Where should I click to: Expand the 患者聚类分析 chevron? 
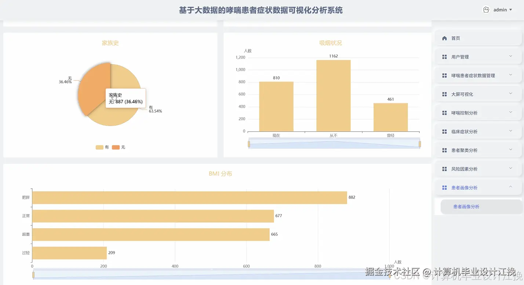(x=510, y=149)
